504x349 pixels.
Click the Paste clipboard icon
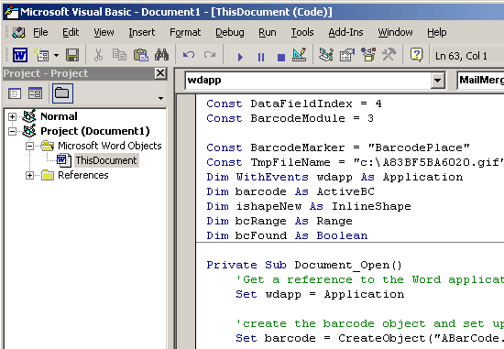point(141,55)
